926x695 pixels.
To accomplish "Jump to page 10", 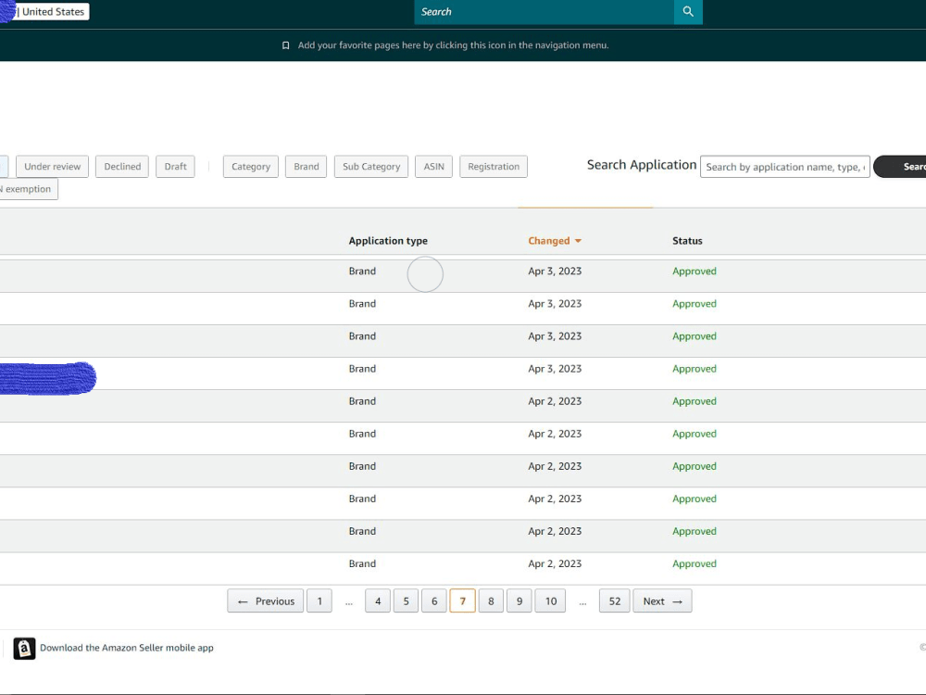I will [x=550, y=601].
